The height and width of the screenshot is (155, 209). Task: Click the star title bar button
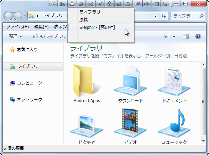(72, 3)
